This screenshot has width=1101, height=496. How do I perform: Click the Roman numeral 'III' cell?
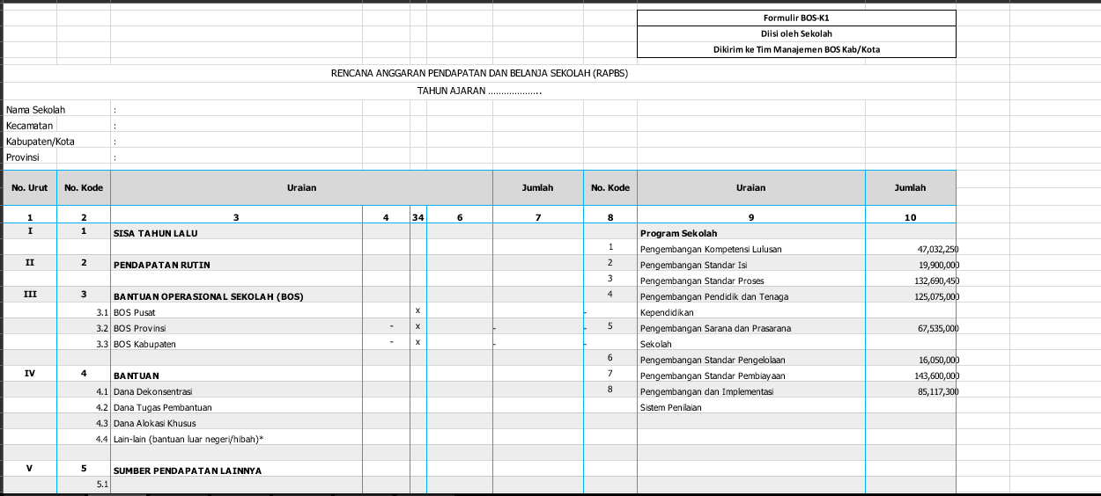pos(30,296)
